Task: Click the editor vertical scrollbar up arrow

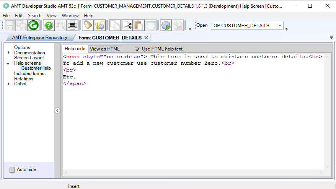Action: pos(327,57)
